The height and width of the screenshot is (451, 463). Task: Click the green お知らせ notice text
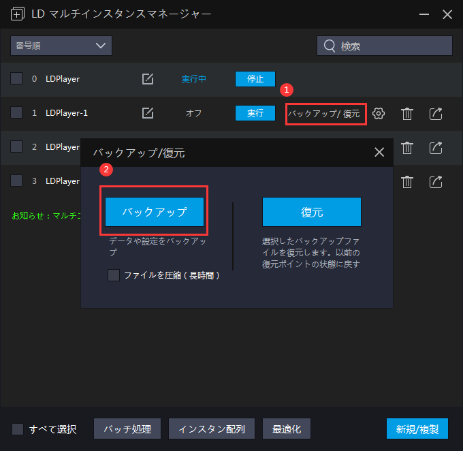click(x=46, y=216)
